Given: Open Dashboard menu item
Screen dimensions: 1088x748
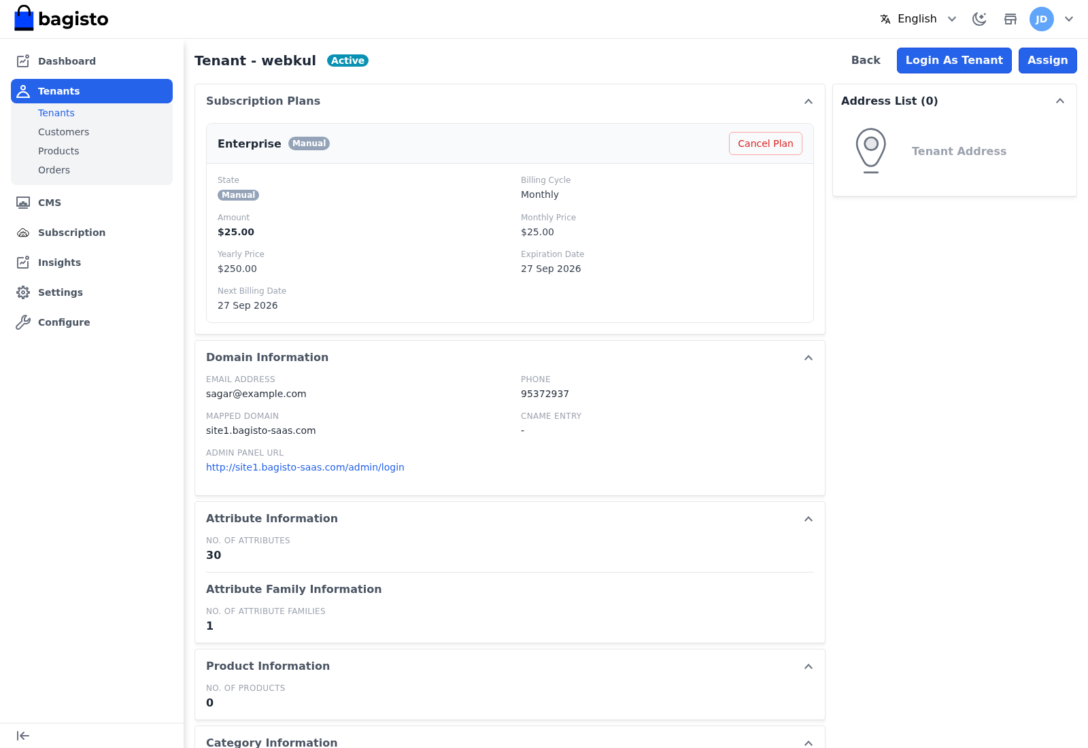Looking at the screenshot, I should [92, 61].
